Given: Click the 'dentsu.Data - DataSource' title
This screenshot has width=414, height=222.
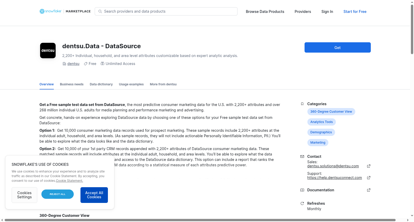Looking at the screenshot, I should tap(101, 46).
